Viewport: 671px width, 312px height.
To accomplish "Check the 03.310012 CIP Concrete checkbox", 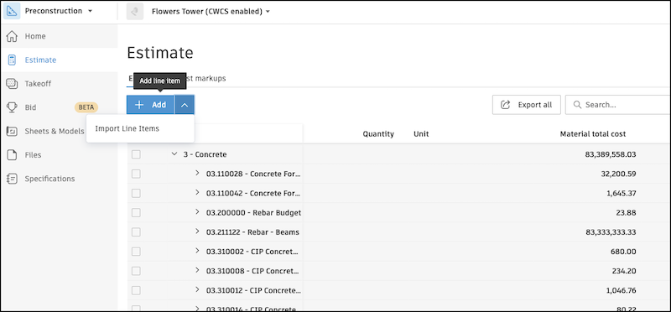I will (136, 290).
